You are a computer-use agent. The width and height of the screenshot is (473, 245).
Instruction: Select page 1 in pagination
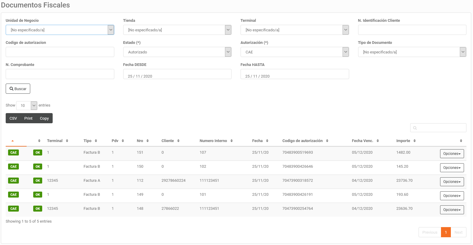point(446,232)
